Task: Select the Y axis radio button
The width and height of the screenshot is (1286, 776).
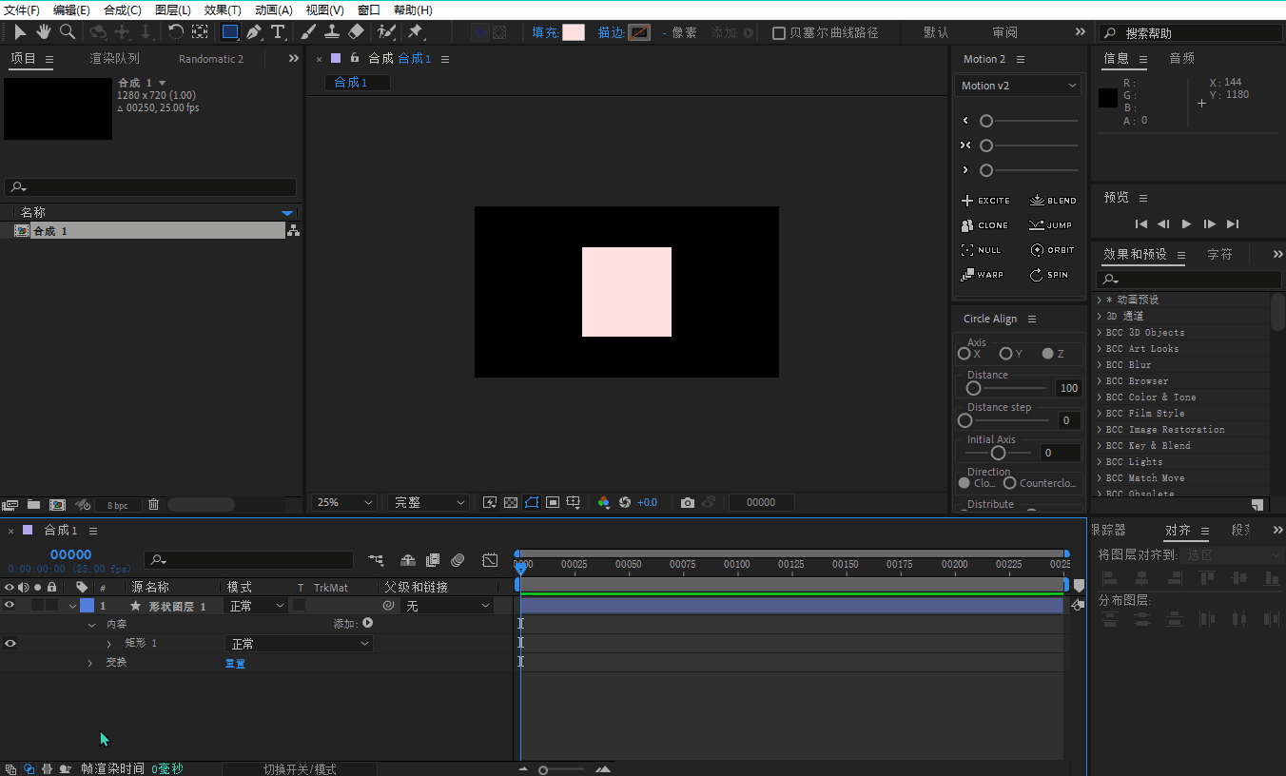Action: [1005, 354]
